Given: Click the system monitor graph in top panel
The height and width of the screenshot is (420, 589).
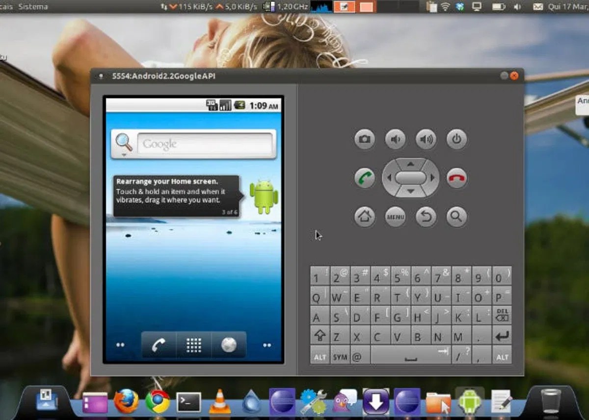Looking at the screenshot, I should (x=321, y=6).
